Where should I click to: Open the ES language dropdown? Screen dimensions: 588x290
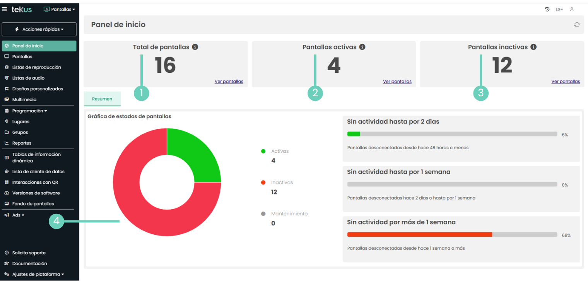point(559,9)
